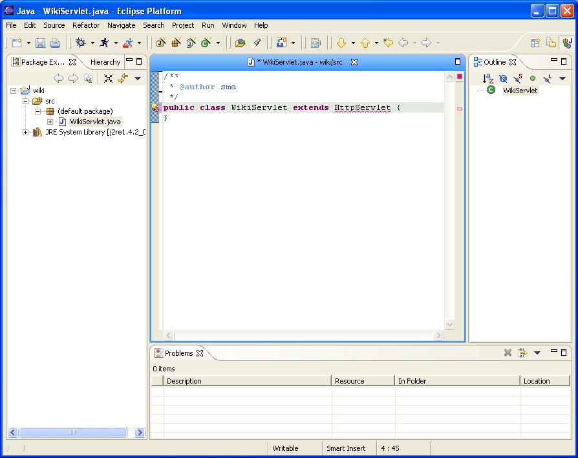
Task: Select WikiServlet.java in Package Explorer
Action: (x=95, y=122)
